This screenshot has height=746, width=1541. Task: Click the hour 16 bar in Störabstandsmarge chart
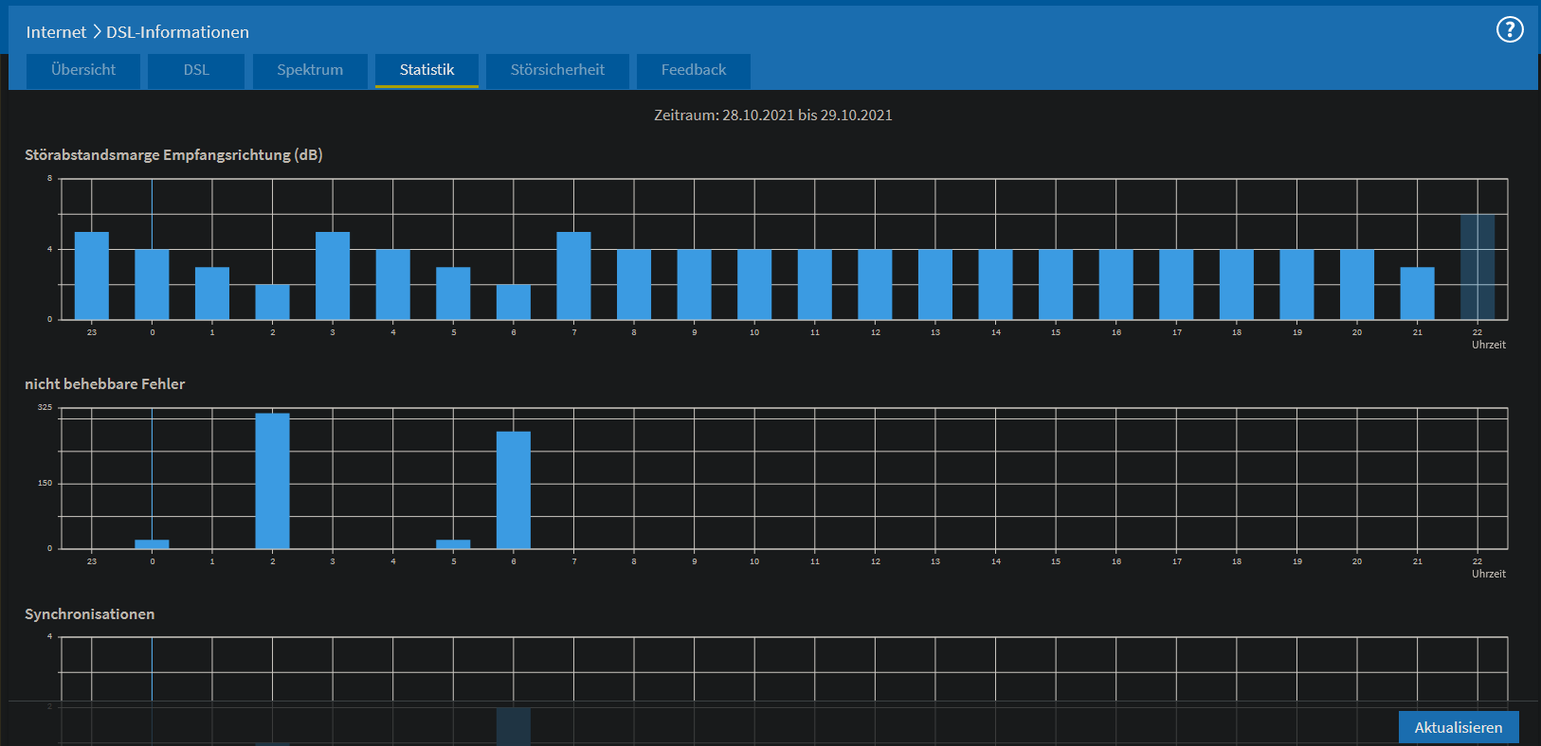click(x=1115, y=284)
